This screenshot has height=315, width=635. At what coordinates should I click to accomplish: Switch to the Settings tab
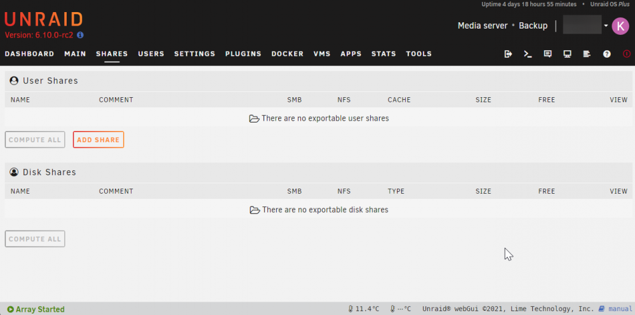pos(195,54)
